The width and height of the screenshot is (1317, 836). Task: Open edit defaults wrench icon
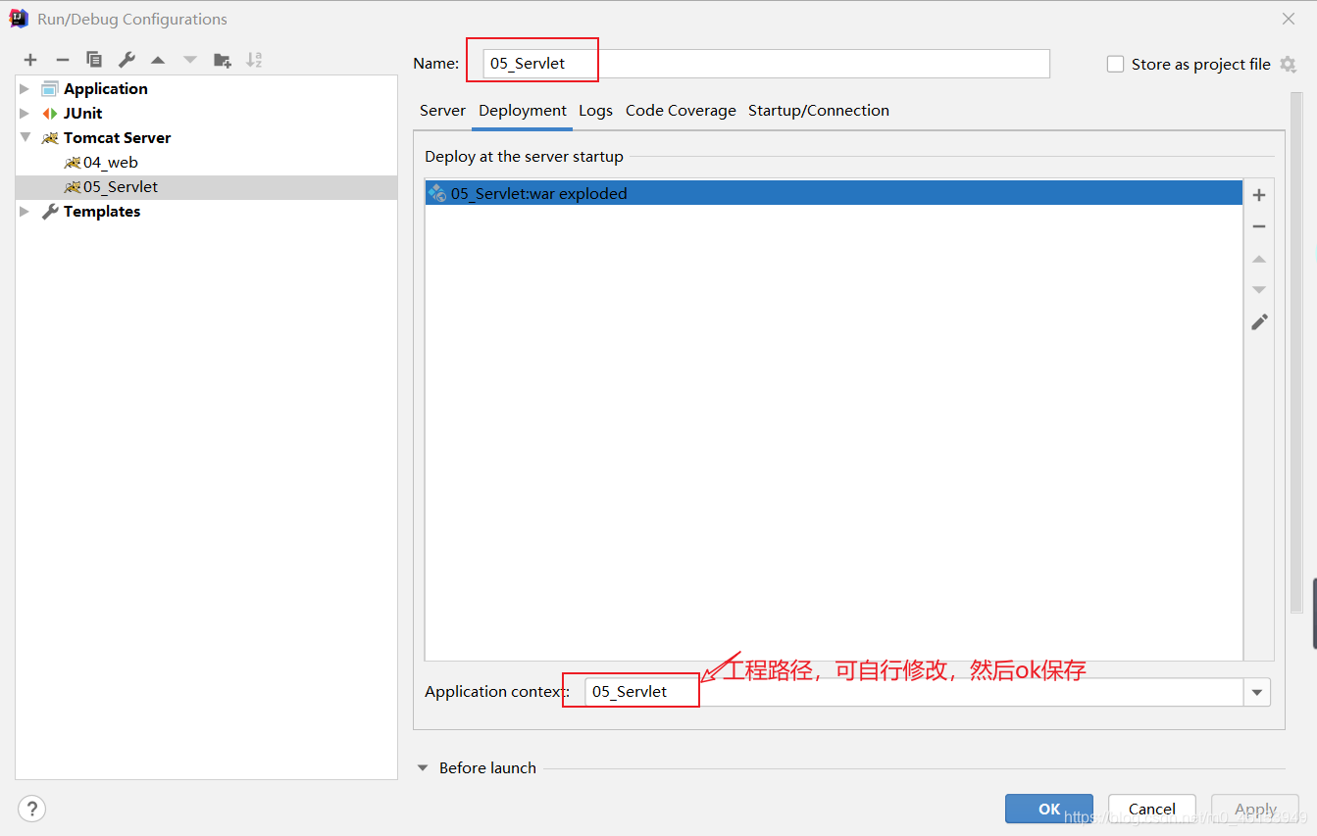pyautogui.click(x=127, y=60)
